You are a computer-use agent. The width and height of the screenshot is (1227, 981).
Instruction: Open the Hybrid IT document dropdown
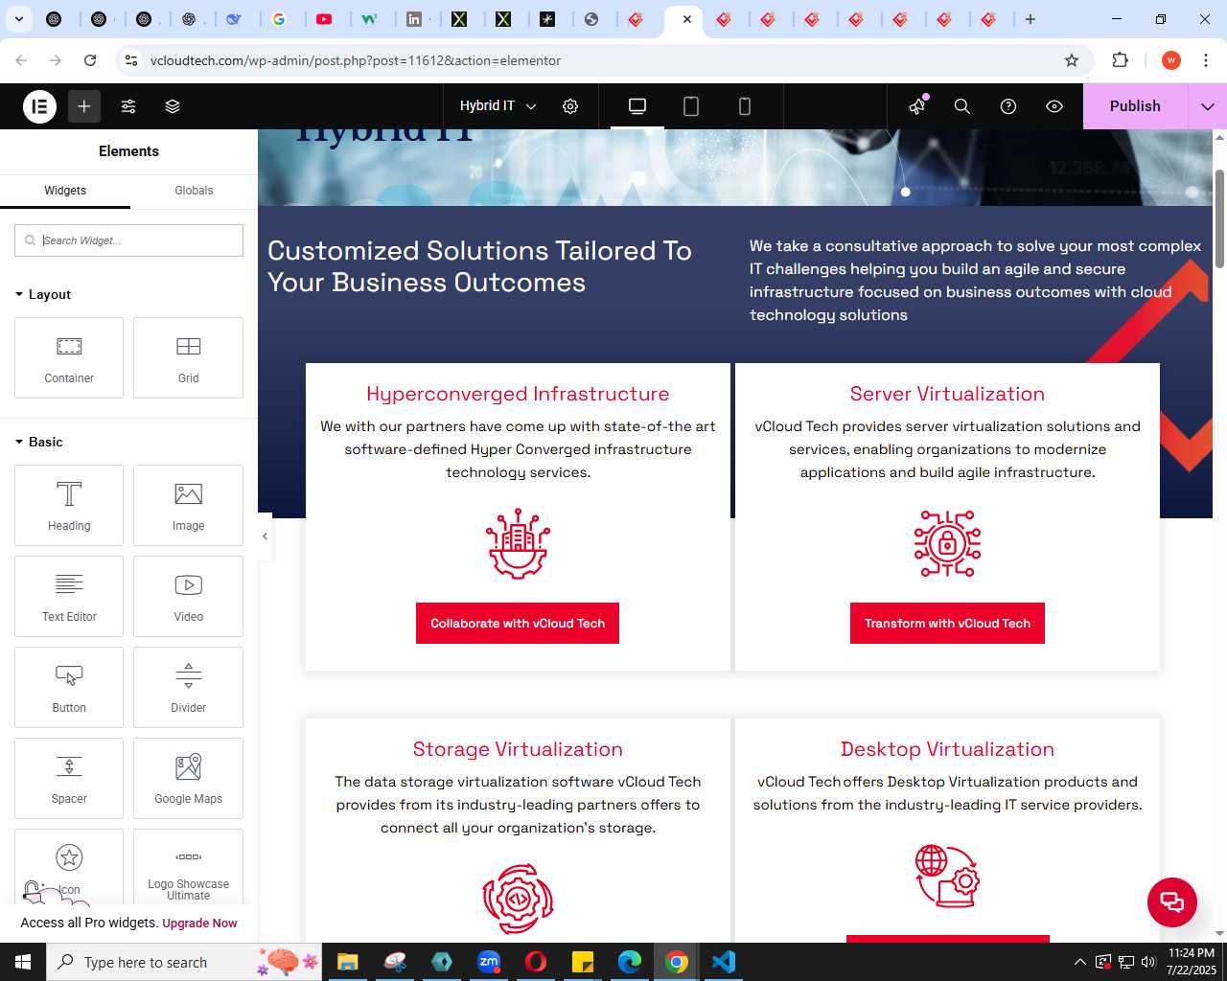pyautogui.click(x=498, y=106)
